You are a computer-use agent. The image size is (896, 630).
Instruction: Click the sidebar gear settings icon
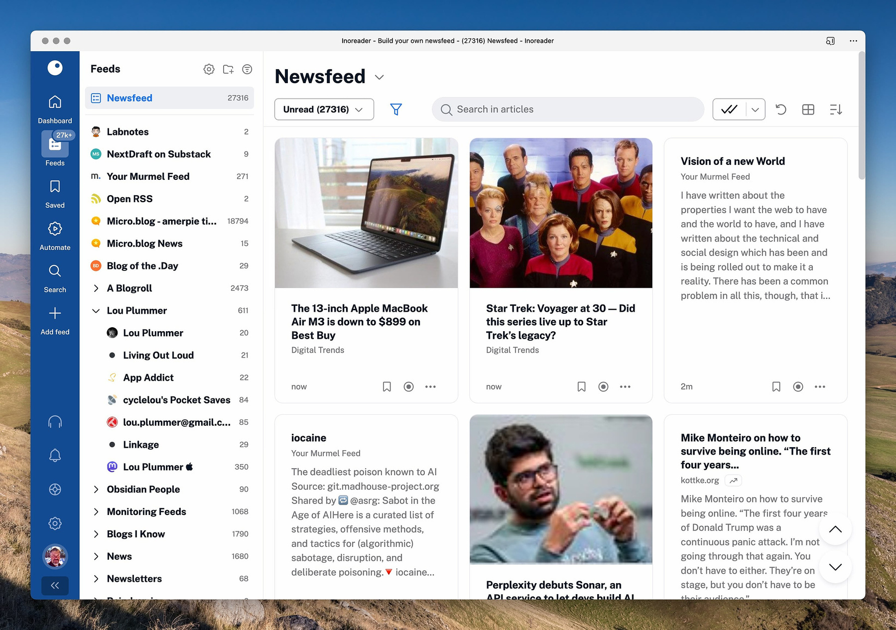coord(55,523)
